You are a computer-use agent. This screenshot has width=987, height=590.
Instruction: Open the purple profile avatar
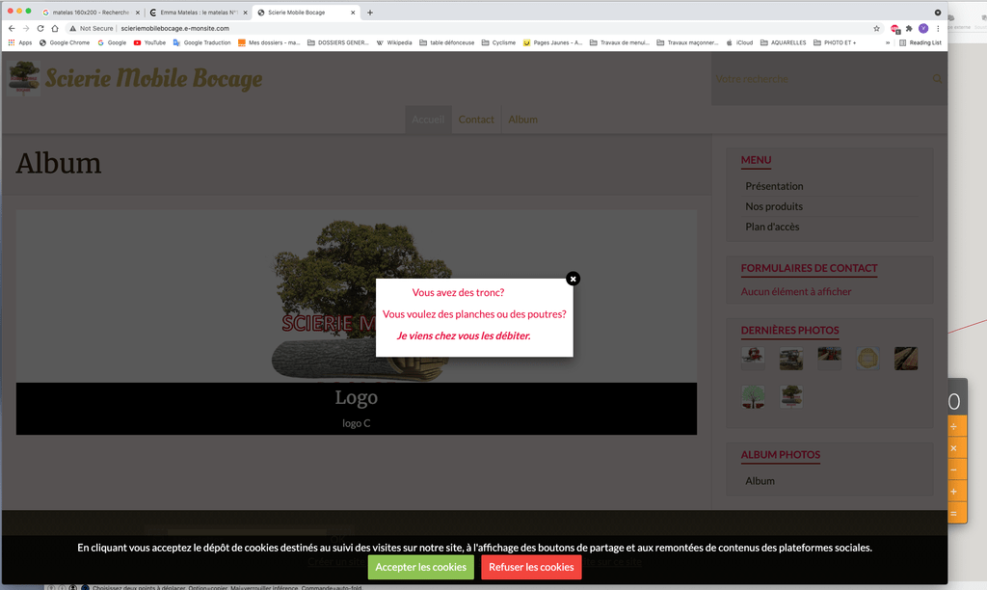(923, 28)
